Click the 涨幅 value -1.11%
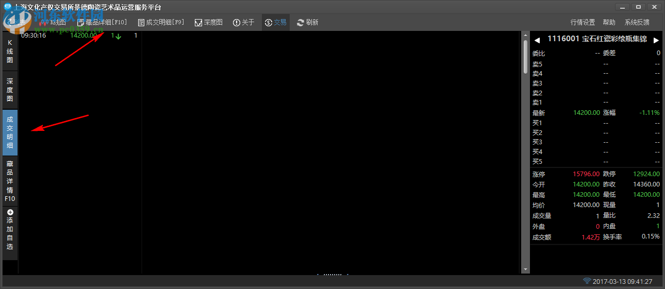Screen dimensions: 665x289 click(x=650, y=113)
